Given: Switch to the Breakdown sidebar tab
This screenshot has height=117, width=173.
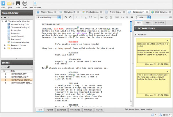Looking at the screenshot, I should point(159,23).
